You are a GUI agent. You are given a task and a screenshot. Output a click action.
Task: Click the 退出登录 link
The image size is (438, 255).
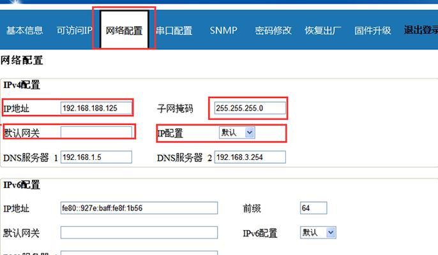tap(421, 30)
